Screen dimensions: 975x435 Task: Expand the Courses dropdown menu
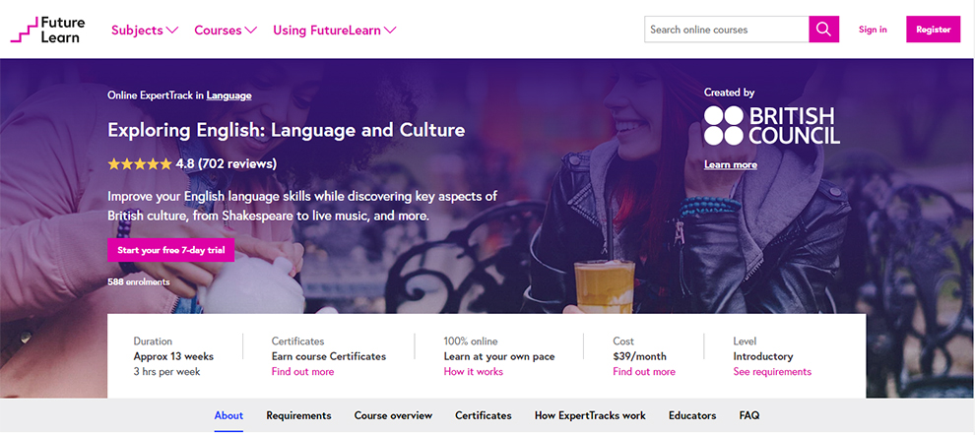(x=226, y=30)
